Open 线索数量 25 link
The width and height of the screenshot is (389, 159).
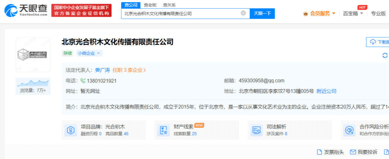tap(185, 134)
